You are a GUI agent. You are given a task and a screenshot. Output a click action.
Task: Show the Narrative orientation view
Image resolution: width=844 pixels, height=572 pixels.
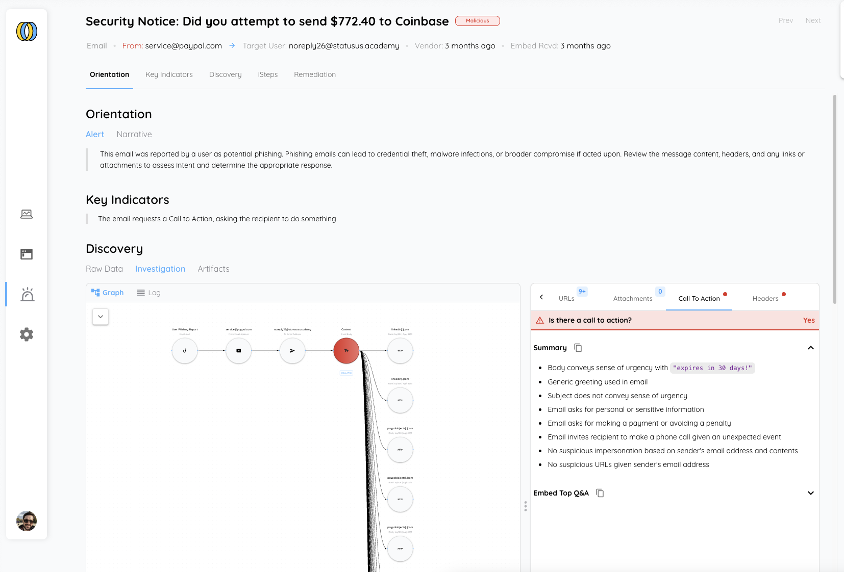134,135
